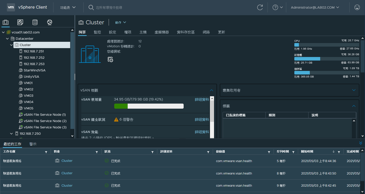This screenshot has height=194, width=365.
Task: Click VM icon next to StarWindVSA
Action: point(21,70)
